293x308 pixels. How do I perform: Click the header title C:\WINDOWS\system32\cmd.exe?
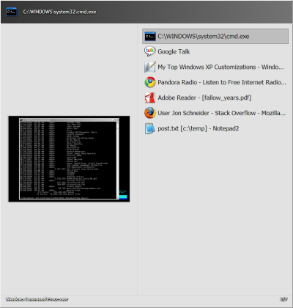point(59,12)
